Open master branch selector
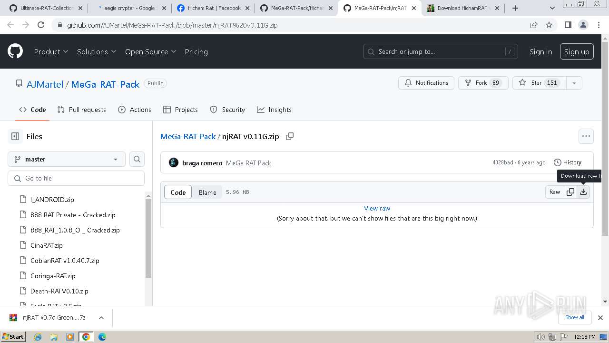 [x=67, y=159]
